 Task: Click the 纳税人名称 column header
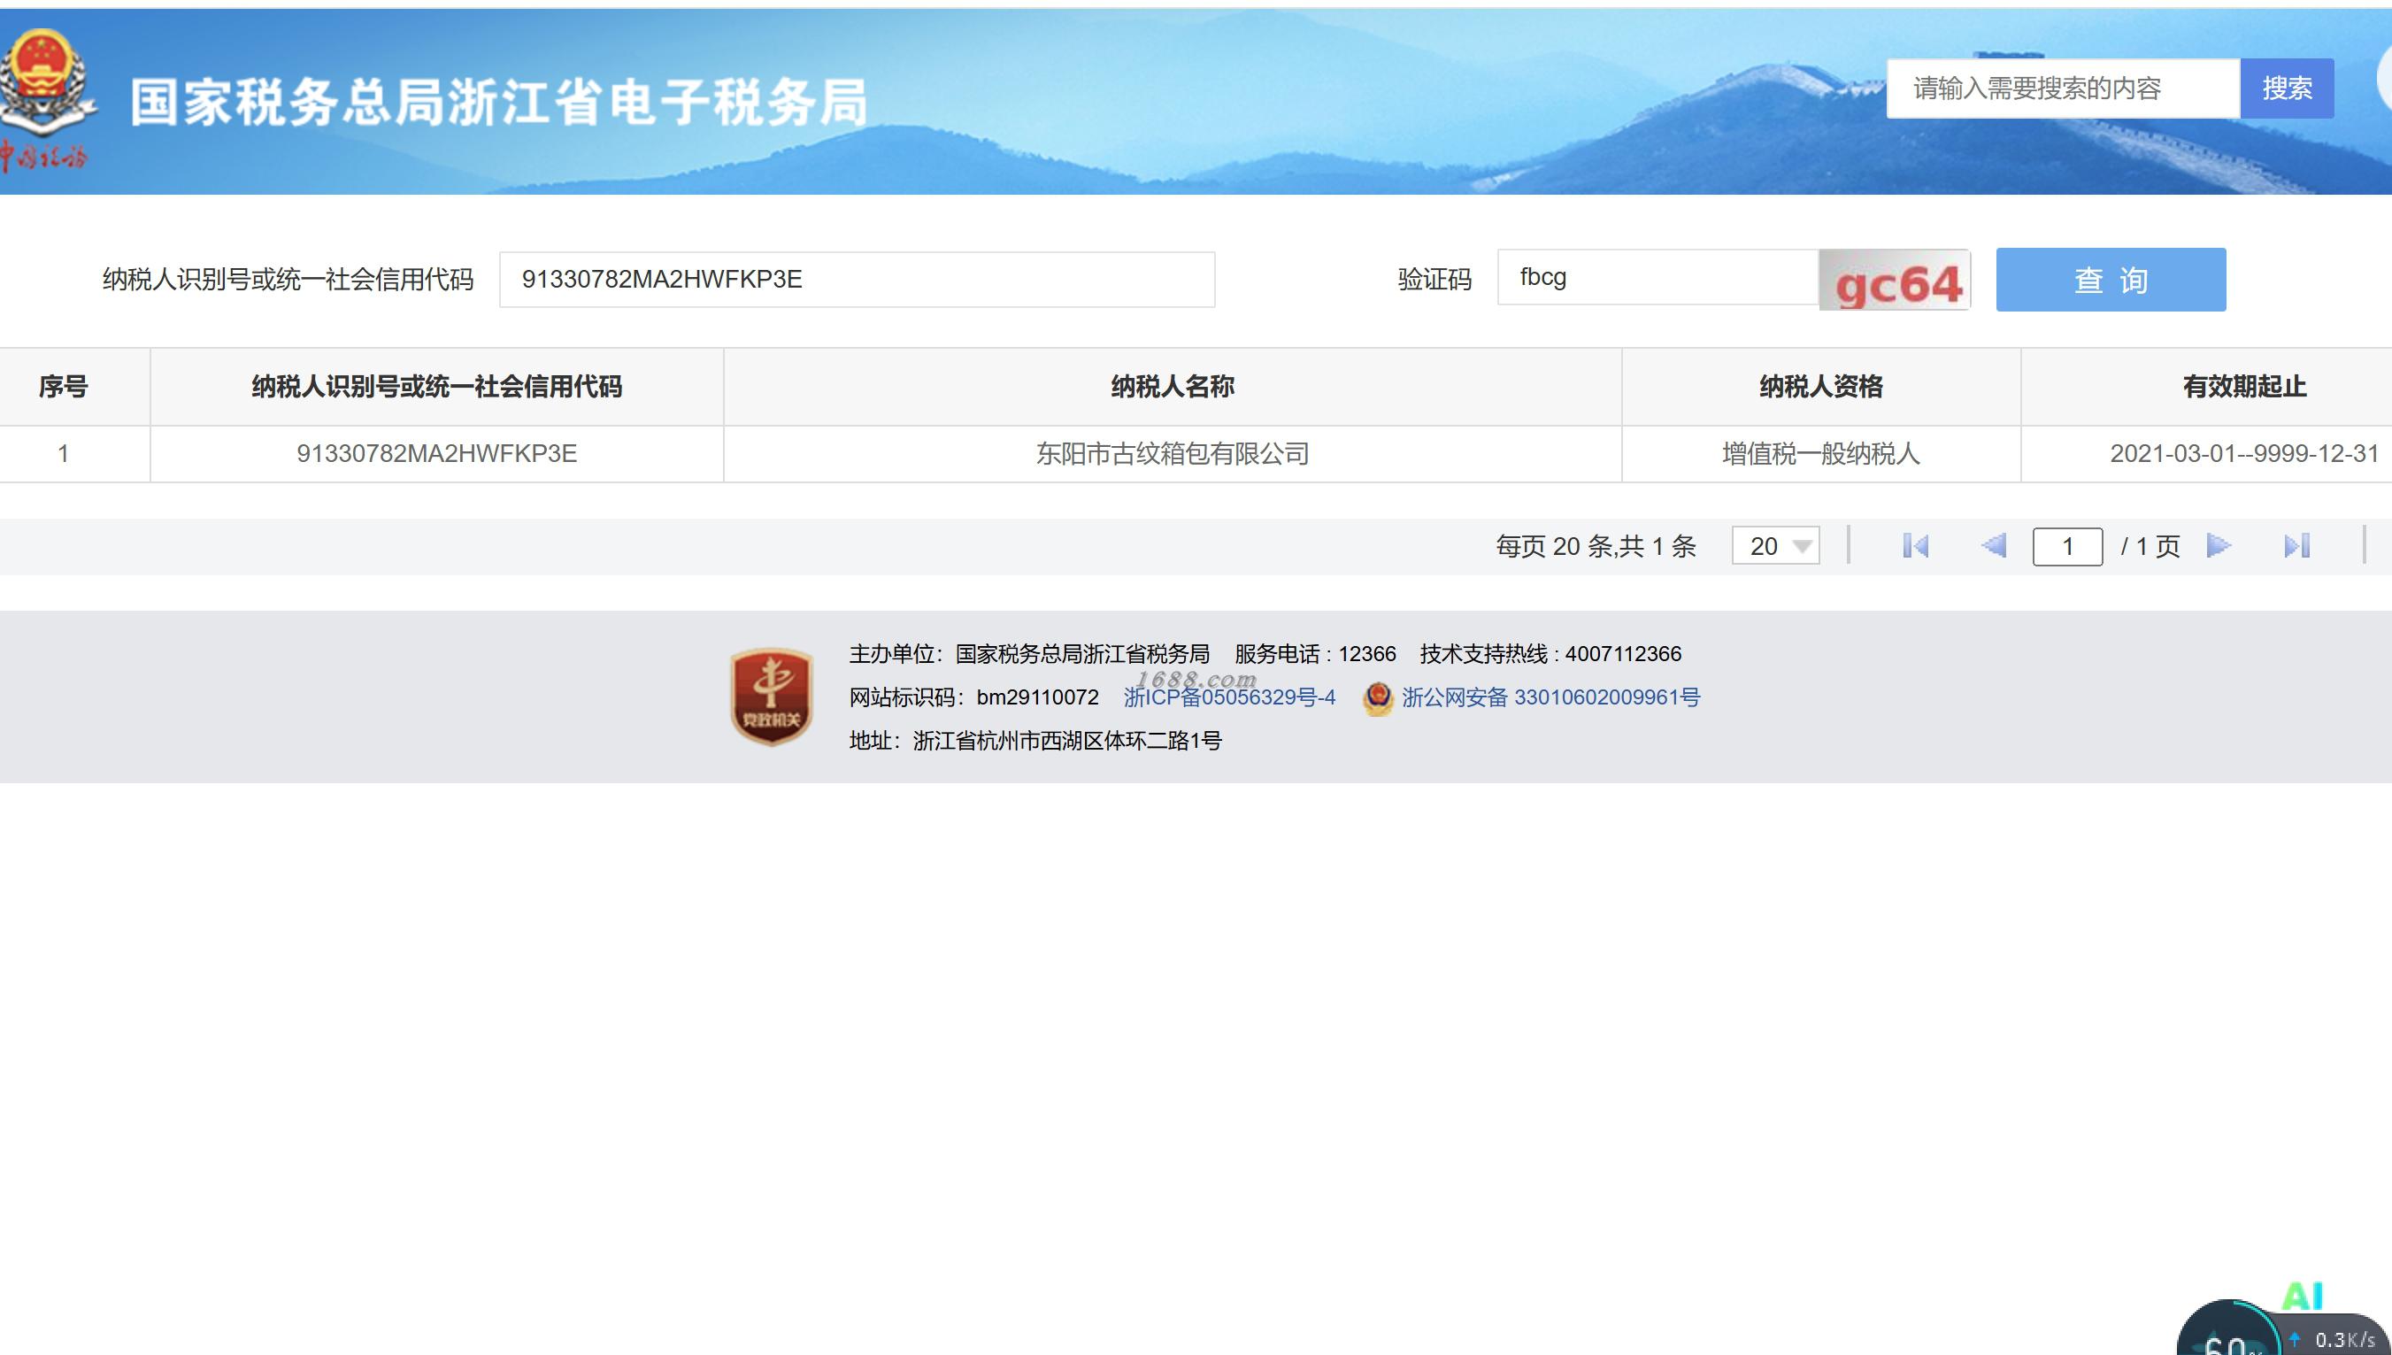point(1172,387)
